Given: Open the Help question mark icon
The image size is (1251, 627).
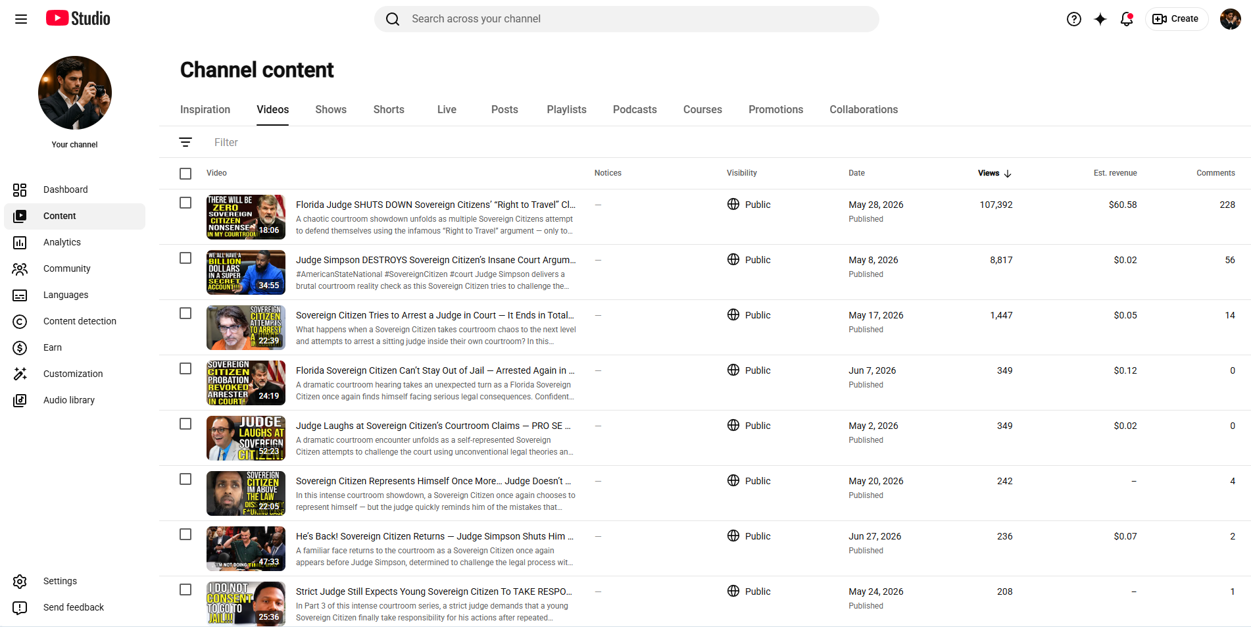Looking at the screenshot, I should coord(1074,19).
